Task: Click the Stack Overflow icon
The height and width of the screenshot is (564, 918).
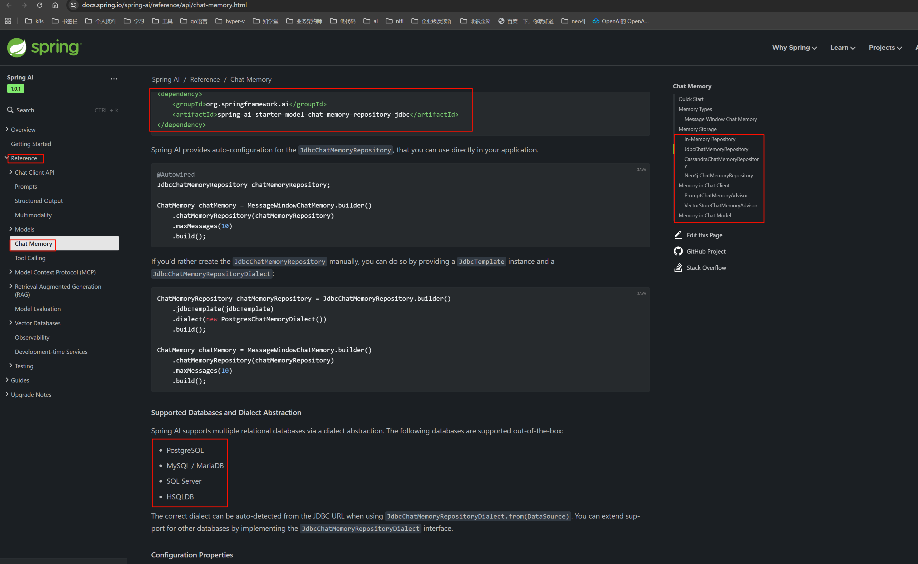Action: coord(678,268)
